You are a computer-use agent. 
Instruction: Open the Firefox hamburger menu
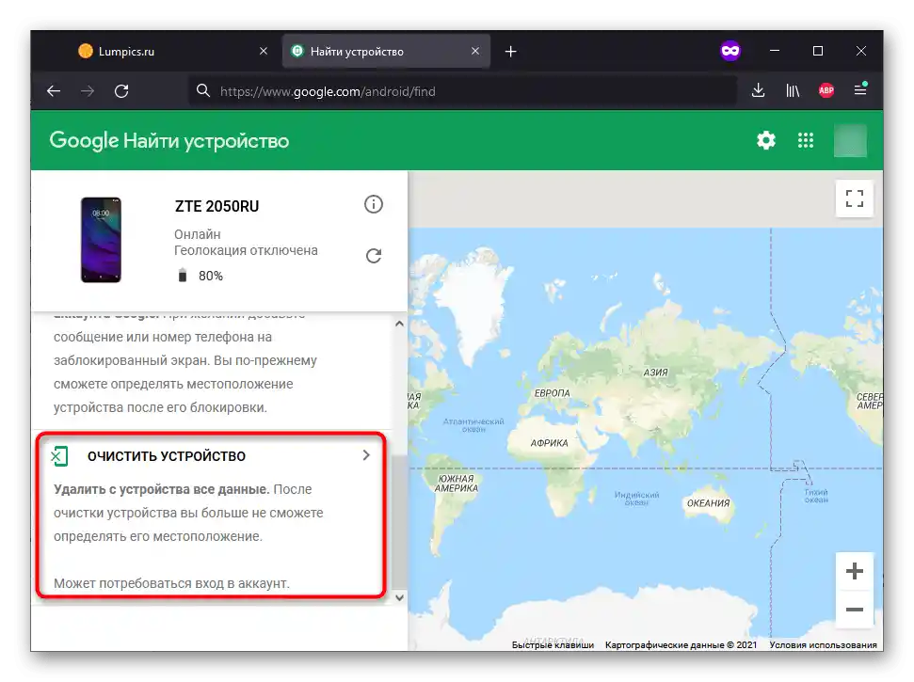[860, 89]
